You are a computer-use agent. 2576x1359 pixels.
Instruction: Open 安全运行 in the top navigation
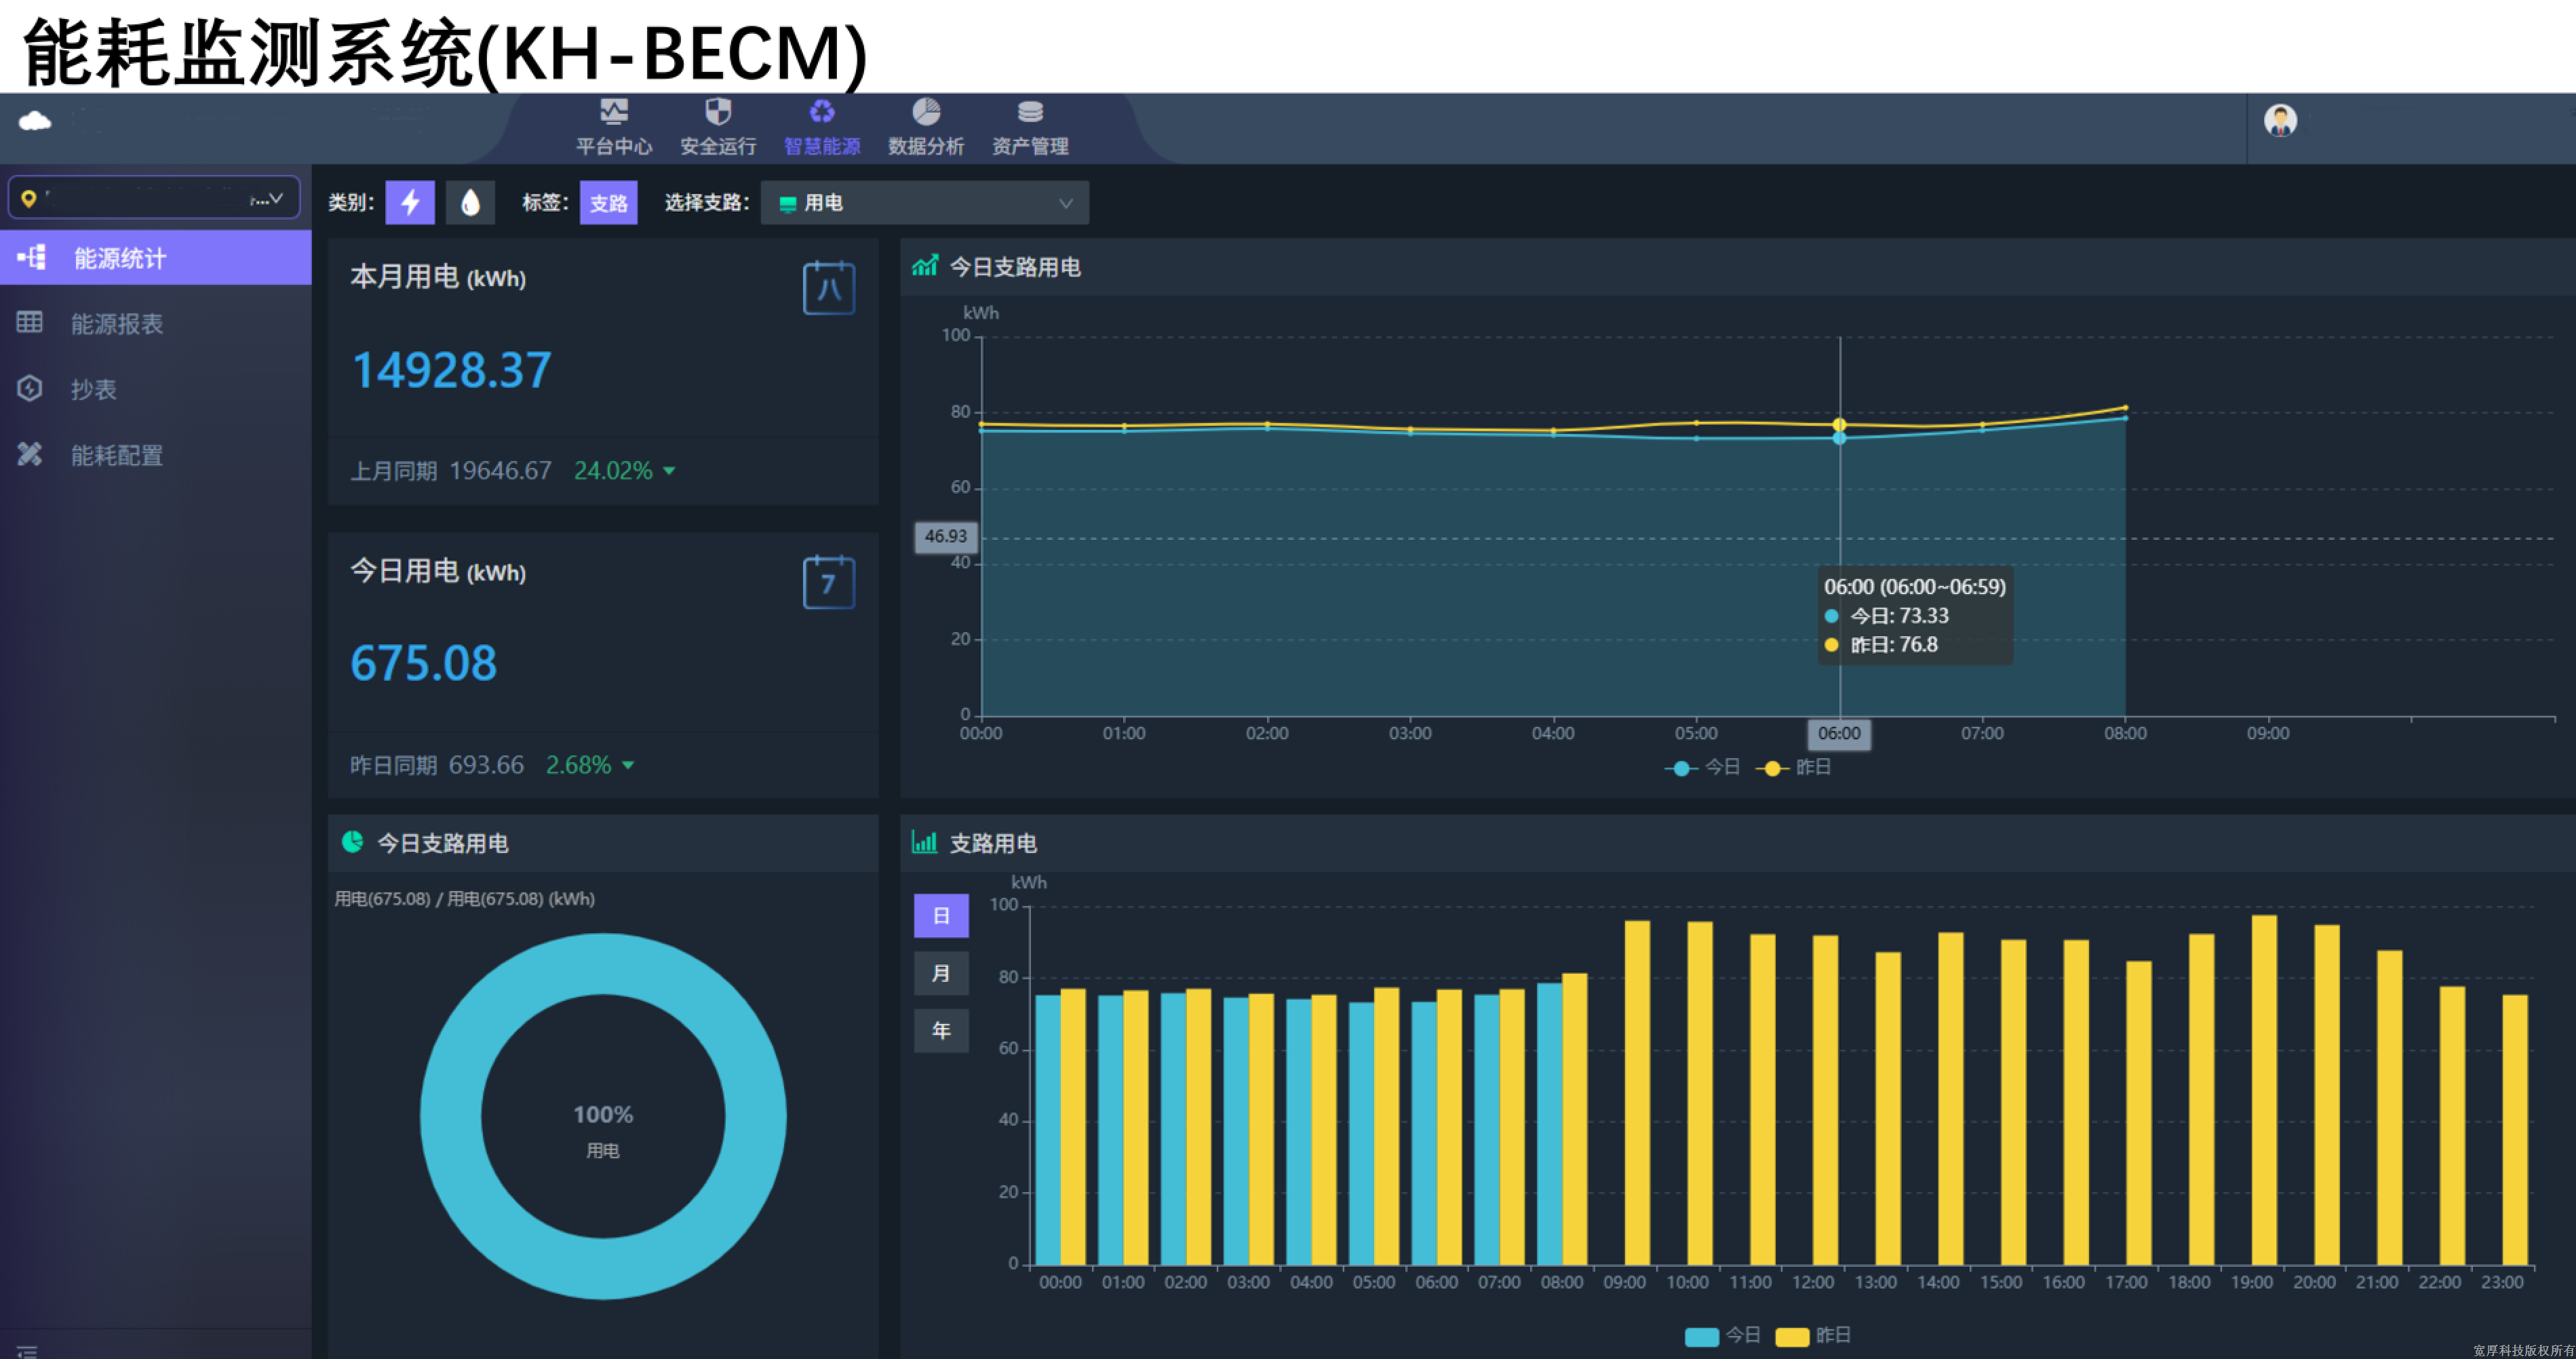[718, 127]
